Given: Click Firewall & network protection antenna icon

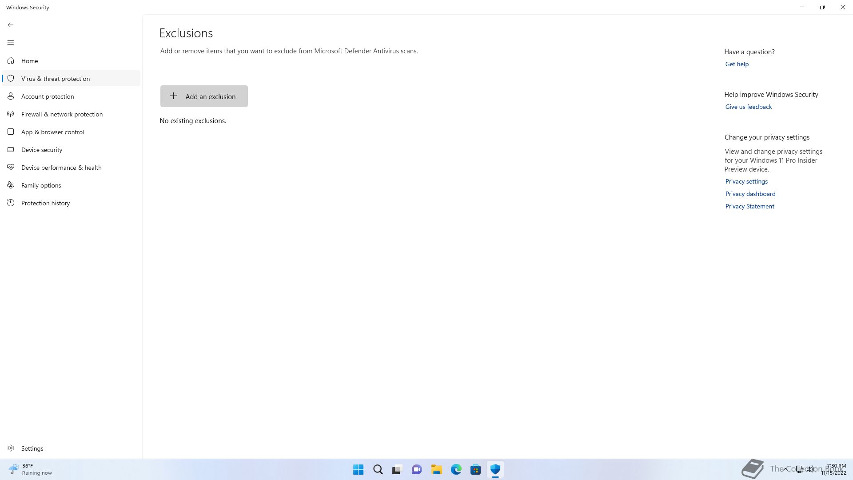Looking at the screenshot, I should click(11, 114).
